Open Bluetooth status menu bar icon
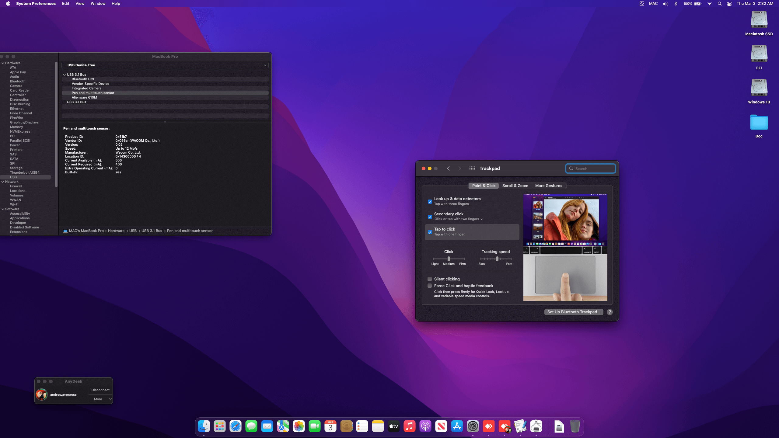The width and height of the screenshot is (779, 438). 676,4
